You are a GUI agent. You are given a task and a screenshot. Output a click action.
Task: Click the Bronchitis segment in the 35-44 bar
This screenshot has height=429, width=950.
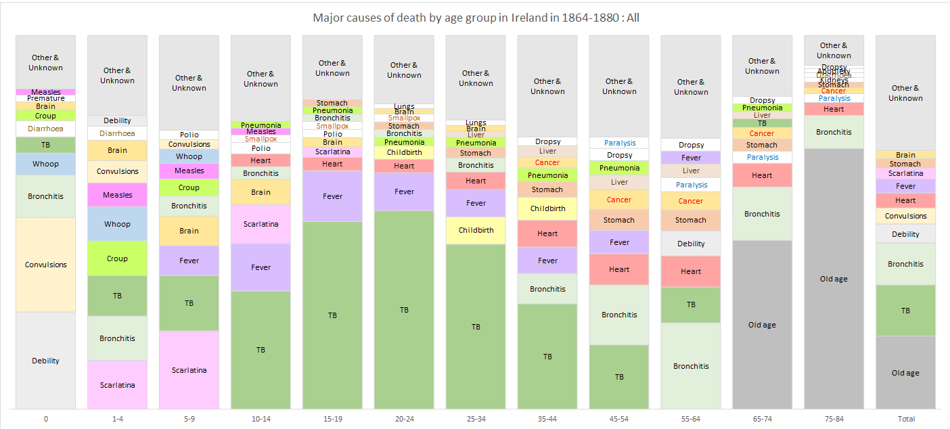547,288
